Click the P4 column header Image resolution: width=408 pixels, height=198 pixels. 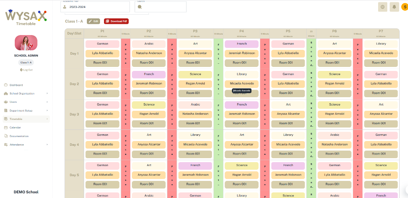[242, 33]
